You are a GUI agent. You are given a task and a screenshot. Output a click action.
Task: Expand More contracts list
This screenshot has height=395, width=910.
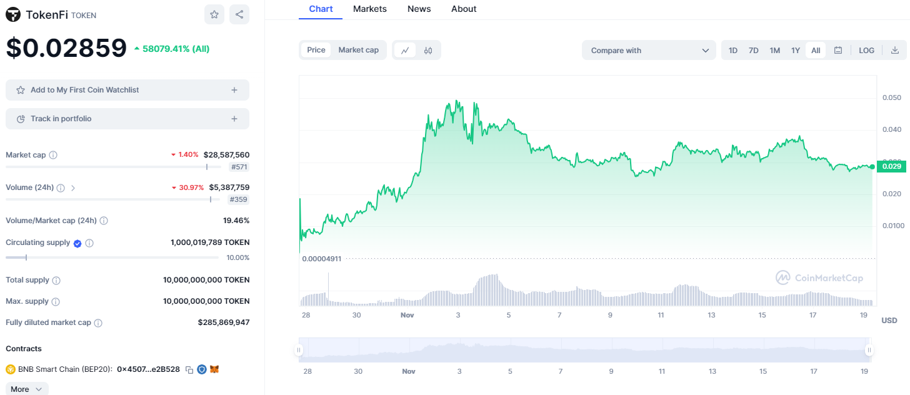(x=26, y=389)
